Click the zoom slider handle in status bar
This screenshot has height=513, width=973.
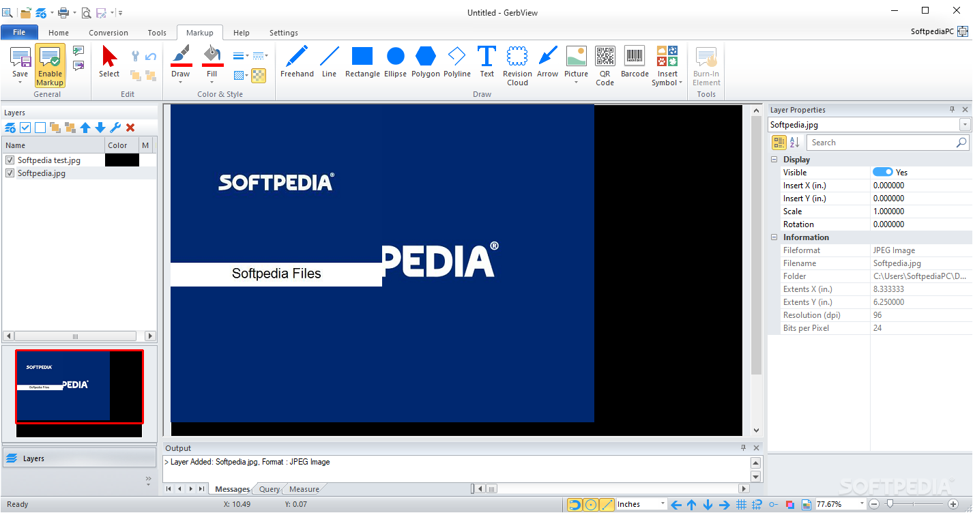coord(889,504)
